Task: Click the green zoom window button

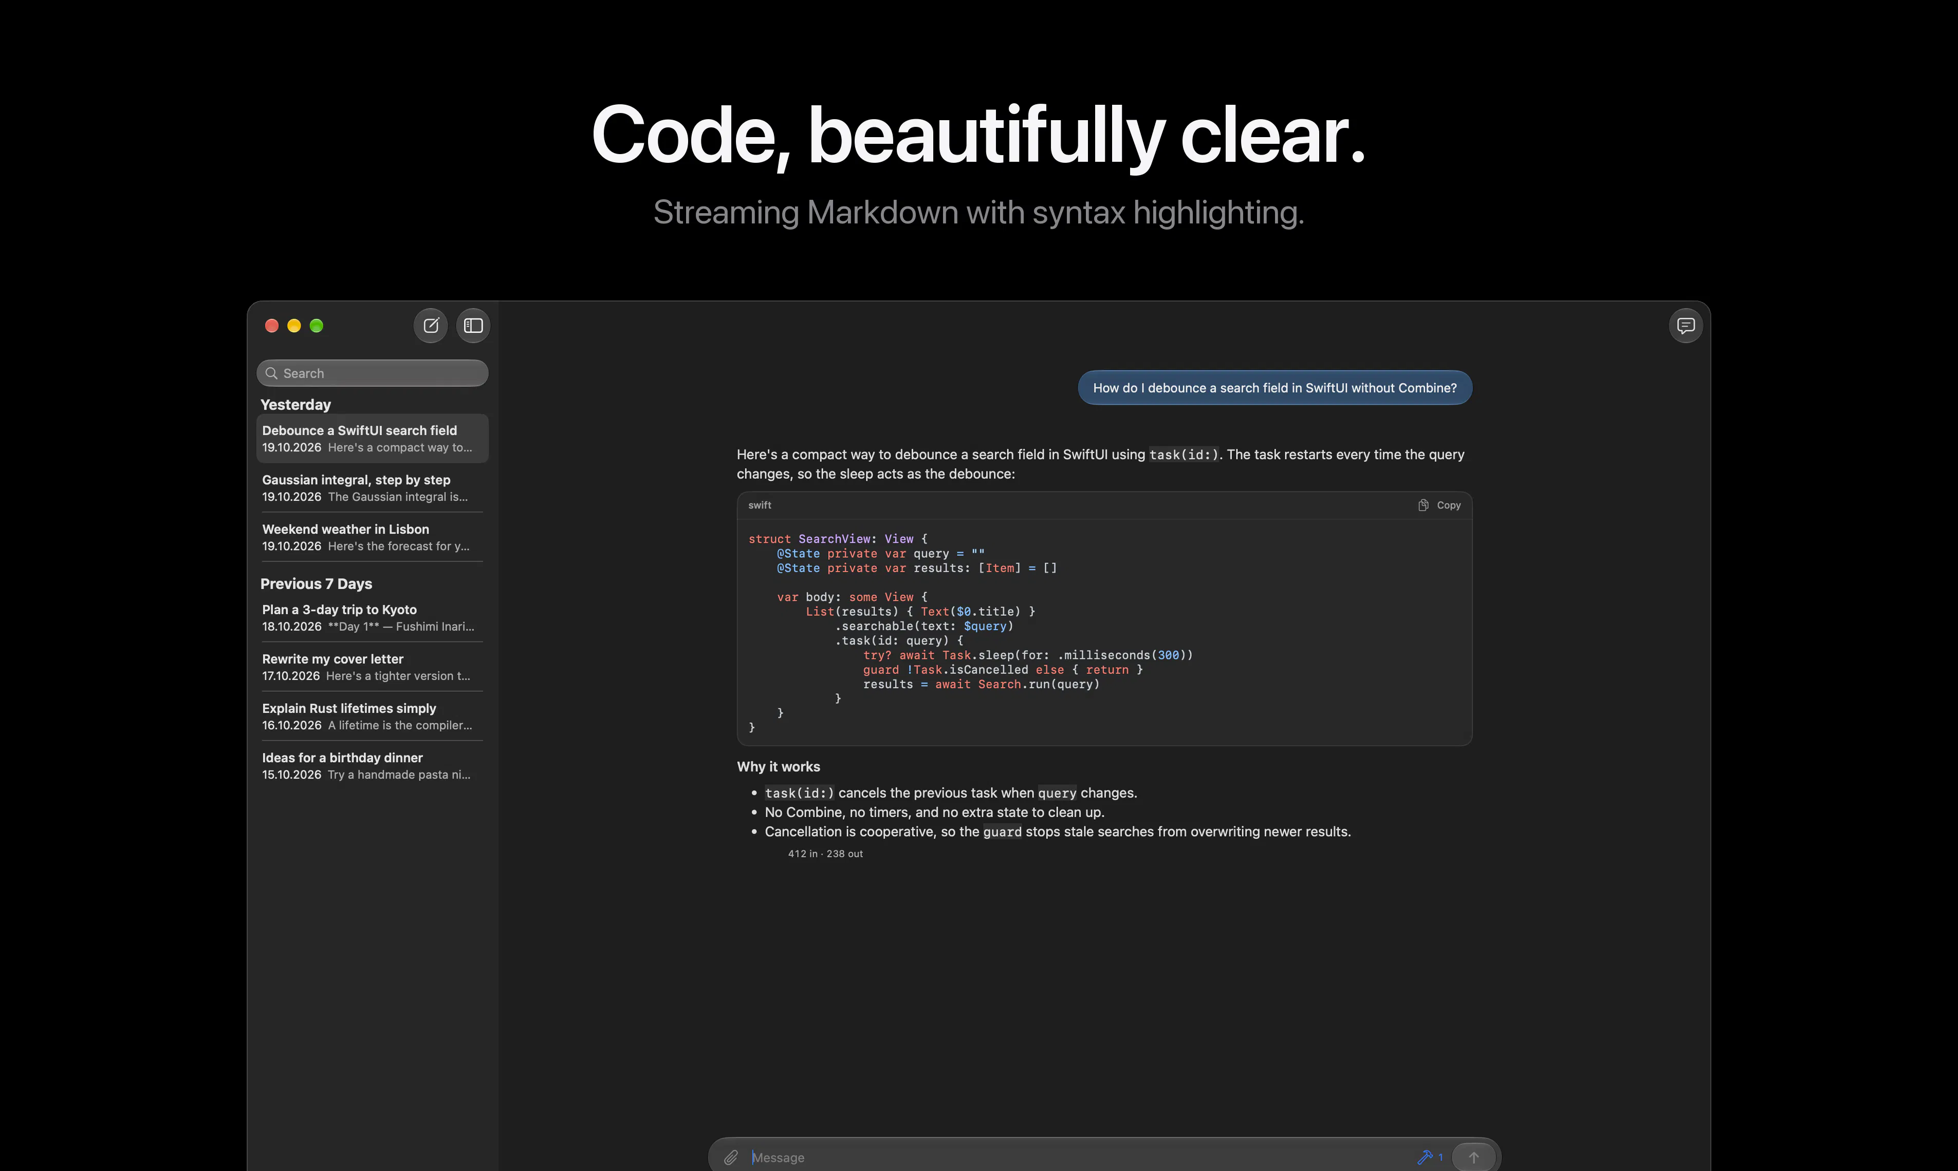Action: point(317,325)
